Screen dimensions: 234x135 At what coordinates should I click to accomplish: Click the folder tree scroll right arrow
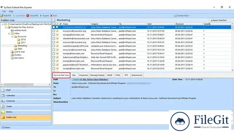tap(49, 85)
